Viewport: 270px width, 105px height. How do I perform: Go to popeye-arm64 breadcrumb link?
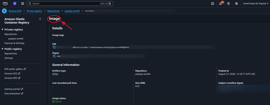click(x=72, y=11)
